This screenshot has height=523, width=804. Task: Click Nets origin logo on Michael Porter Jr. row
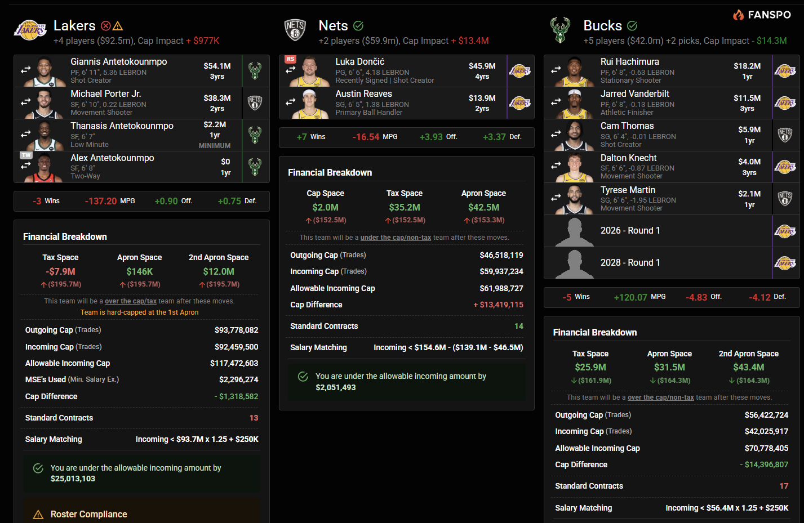click(x=255, y=102)
